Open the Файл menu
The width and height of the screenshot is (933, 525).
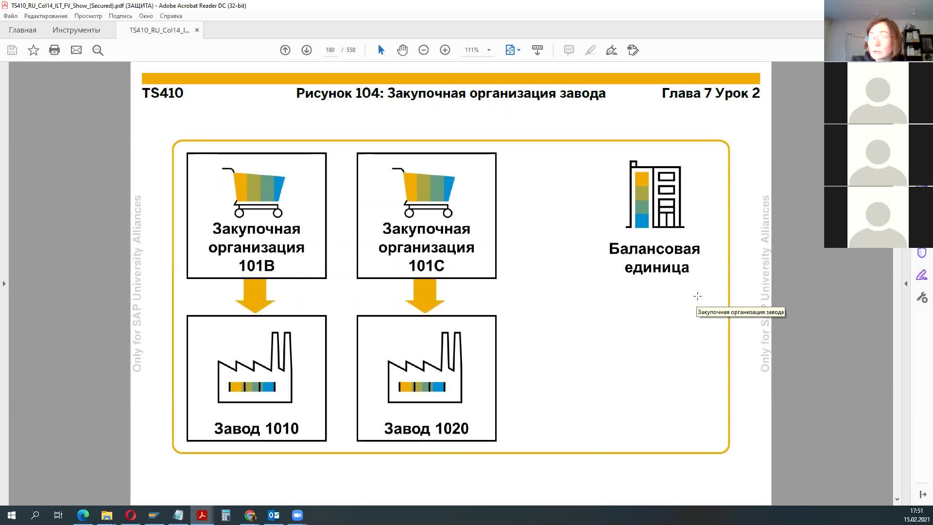click(11, 16)
